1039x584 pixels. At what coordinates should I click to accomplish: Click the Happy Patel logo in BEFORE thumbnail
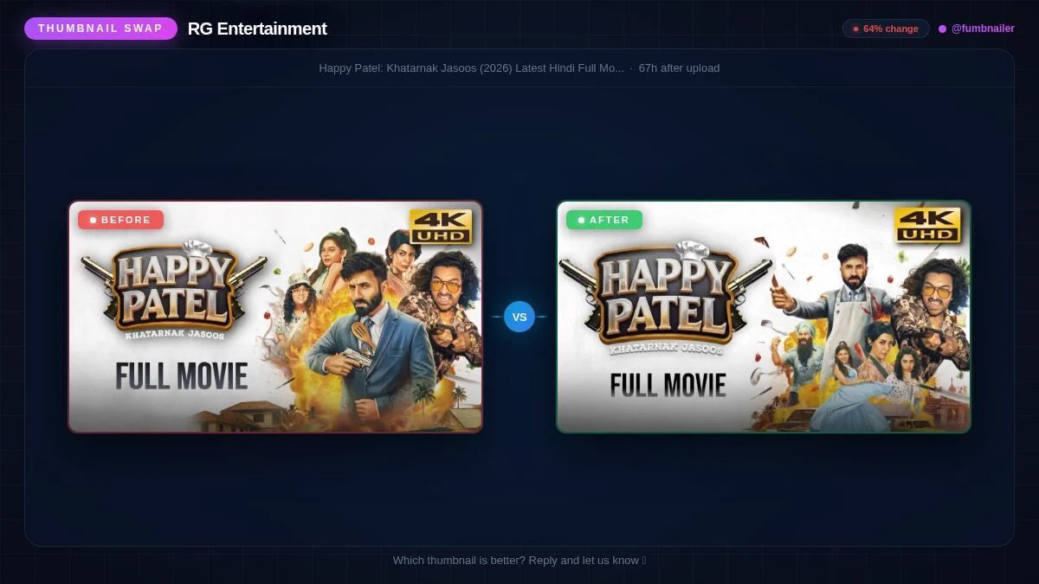tap(174, 289)
